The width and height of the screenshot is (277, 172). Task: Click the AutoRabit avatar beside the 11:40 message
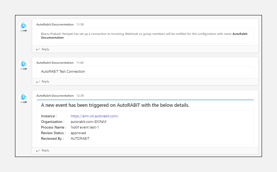(24, 65)
